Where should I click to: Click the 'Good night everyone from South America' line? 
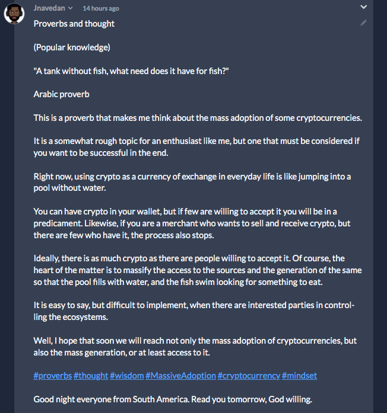(x=173, y=399)
